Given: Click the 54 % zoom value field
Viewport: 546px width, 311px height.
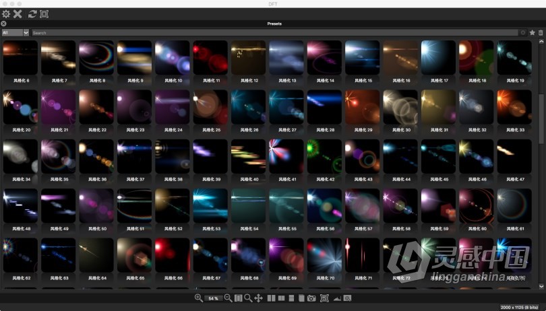Looking at the screenshot, I should point(214,298).
